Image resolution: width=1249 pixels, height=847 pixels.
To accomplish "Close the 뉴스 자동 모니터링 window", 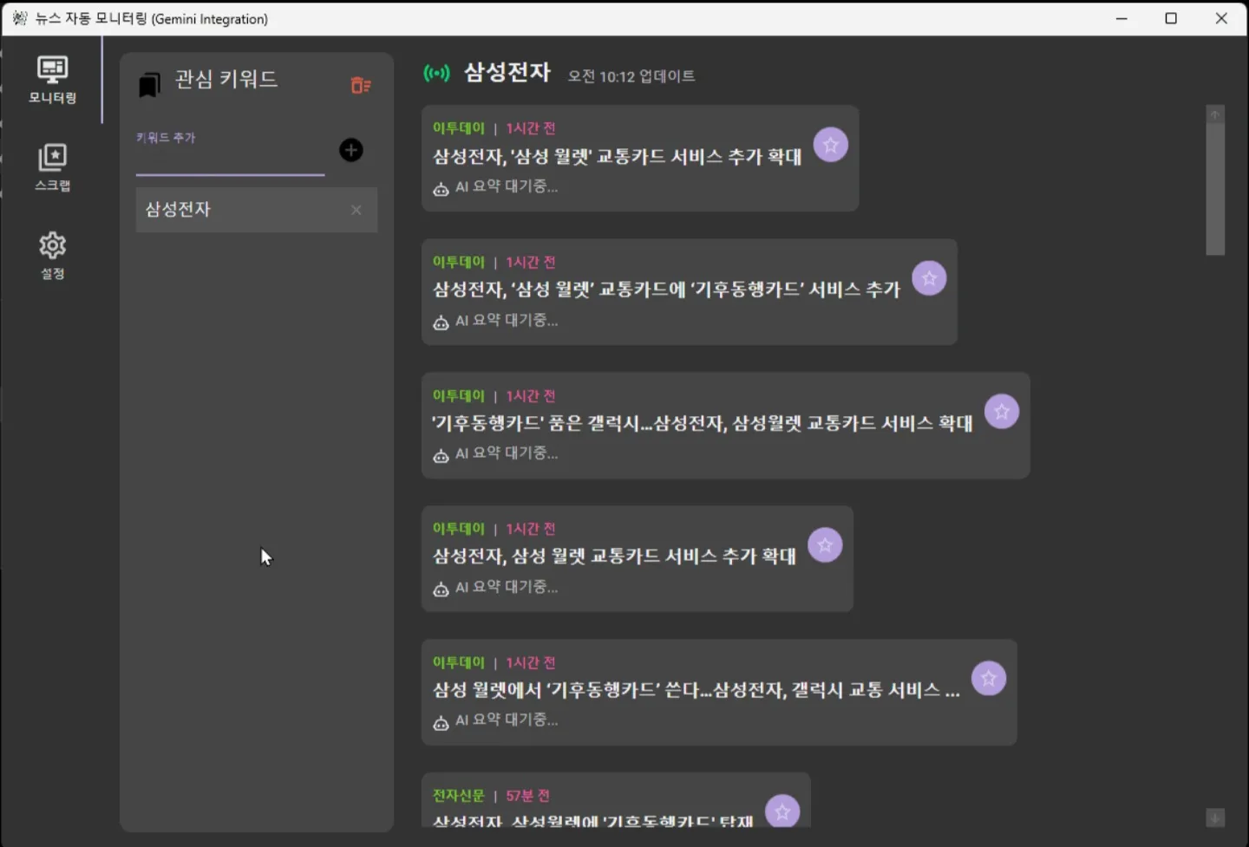I will pyautogui.click(x=1221, y=18).
